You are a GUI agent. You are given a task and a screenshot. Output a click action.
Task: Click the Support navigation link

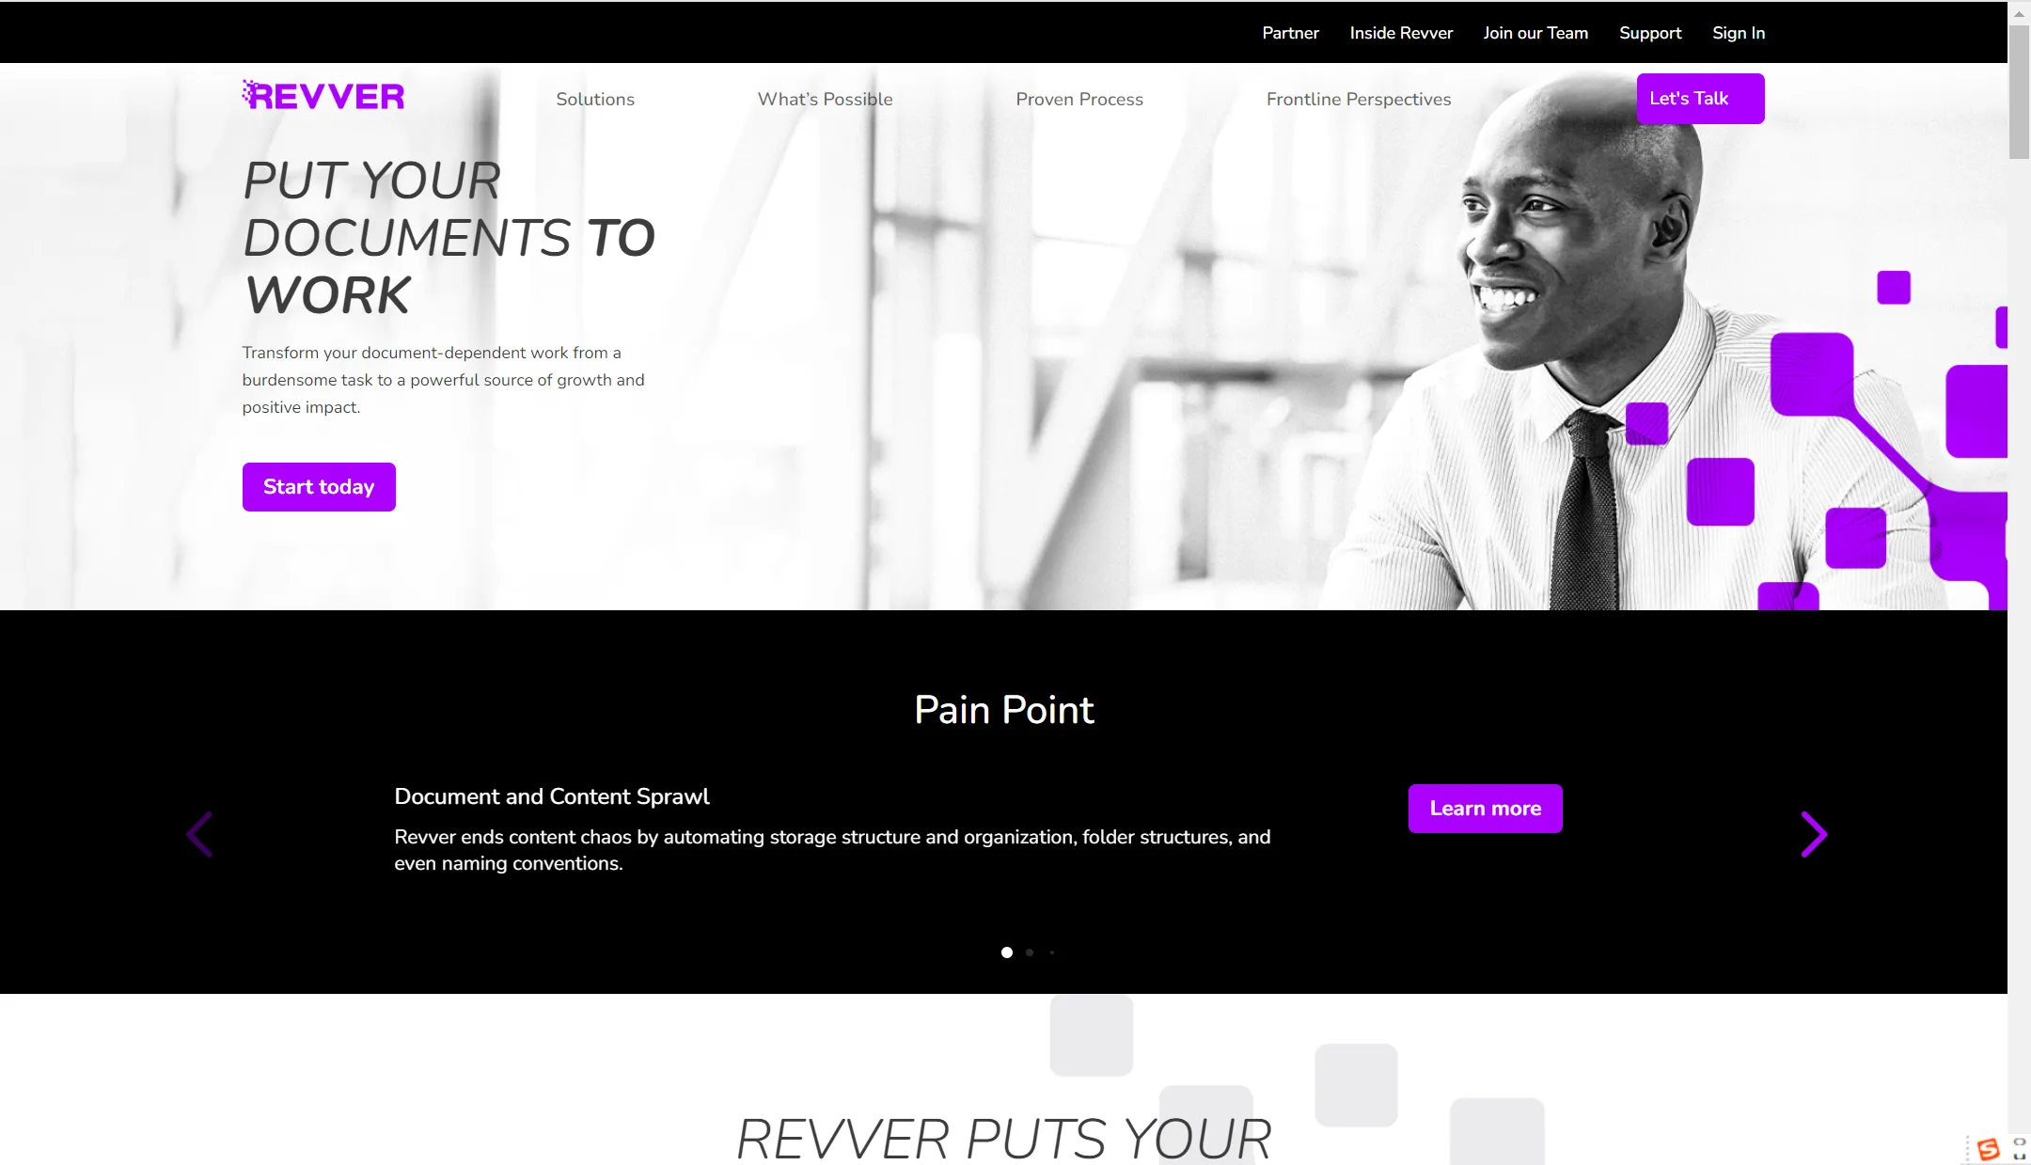[1650, 32]
